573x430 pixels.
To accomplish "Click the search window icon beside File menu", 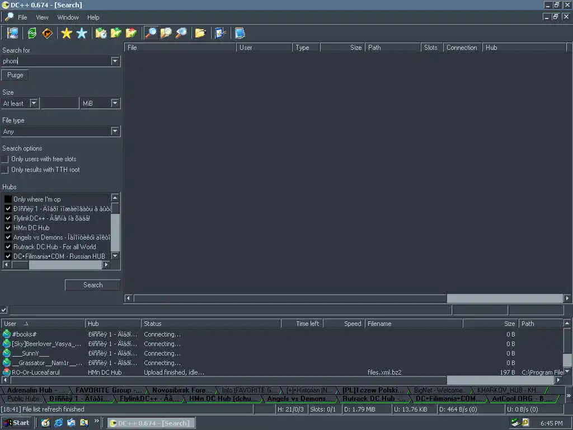I will (9, 17).
